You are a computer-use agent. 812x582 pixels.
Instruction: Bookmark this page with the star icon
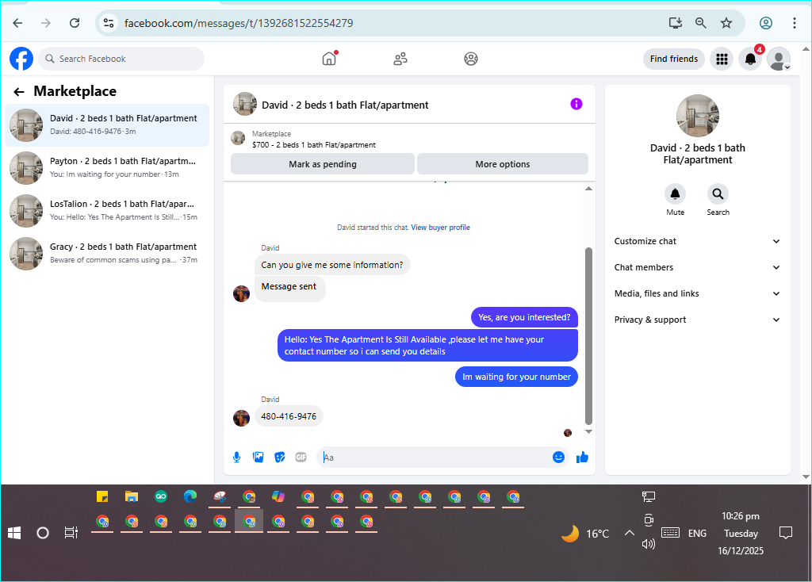point(726,23)
